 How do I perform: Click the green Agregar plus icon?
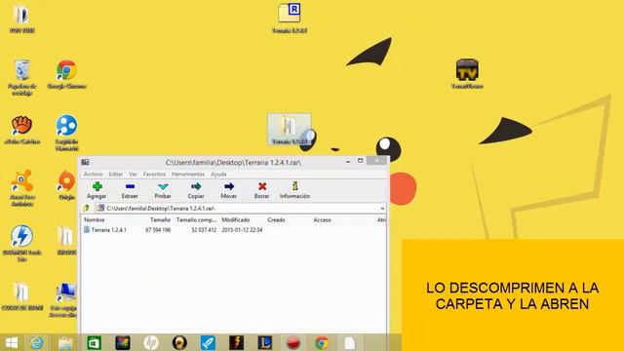pyautogui.click(x=97, y=186)
